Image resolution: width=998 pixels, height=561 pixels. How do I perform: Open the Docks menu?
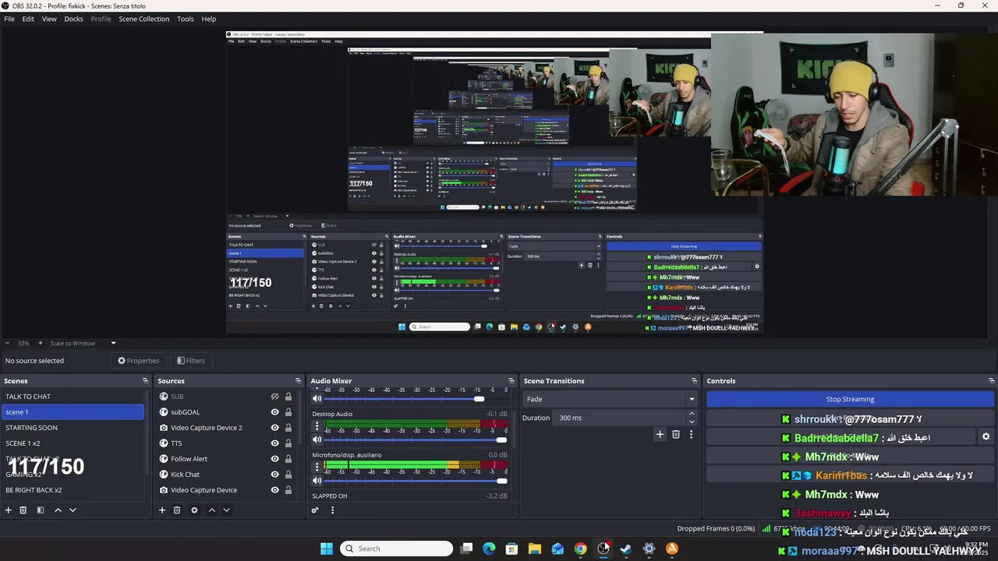pyautogui.click(x=73, y=19)
